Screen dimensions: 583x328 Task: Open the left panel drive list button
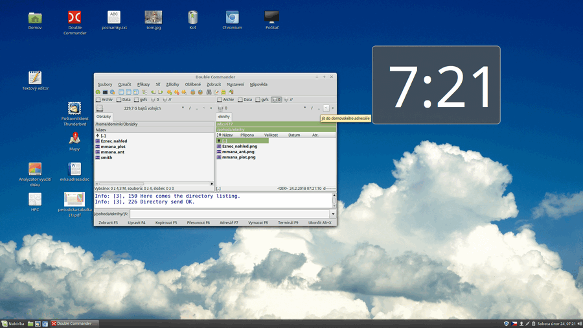click(101, 108)
